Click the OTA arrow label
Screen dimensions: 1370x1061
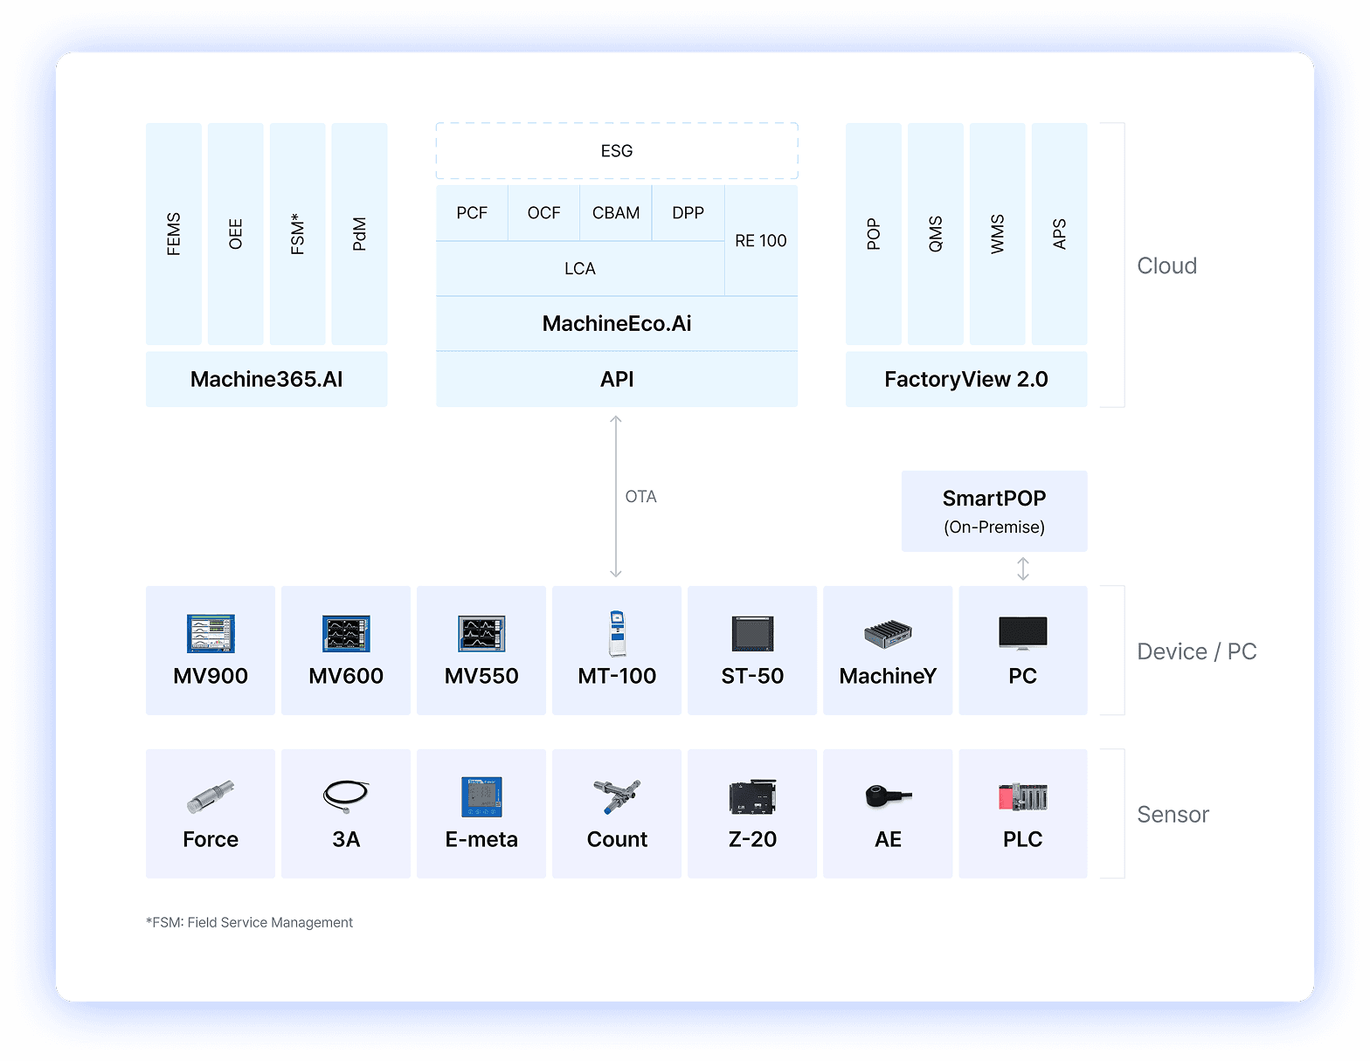640,497
